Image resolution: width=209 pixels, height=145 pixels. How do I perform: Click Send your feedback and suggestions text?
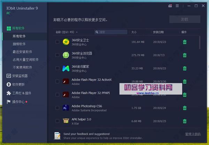[87, 134]
